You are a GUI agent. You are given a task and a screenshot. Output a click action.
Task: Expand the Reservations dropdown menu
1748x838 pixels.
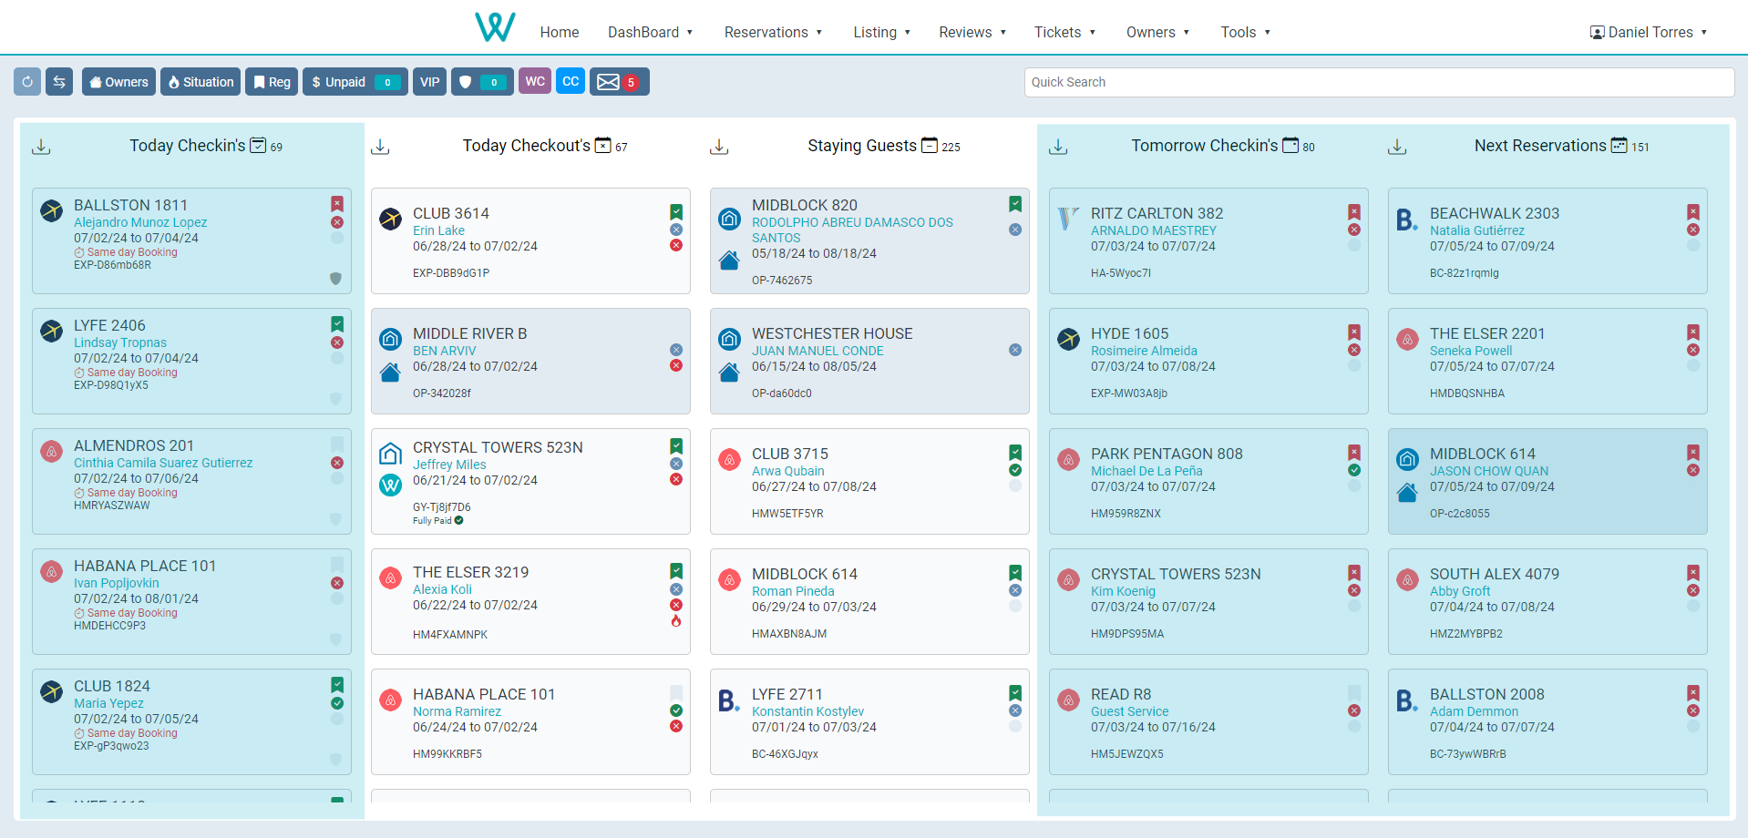coord(773,32)
